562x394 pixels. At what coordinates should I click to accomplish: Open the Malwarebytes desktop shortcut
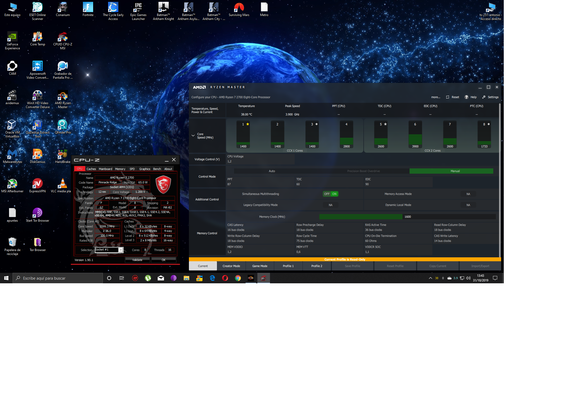point(12,156)
